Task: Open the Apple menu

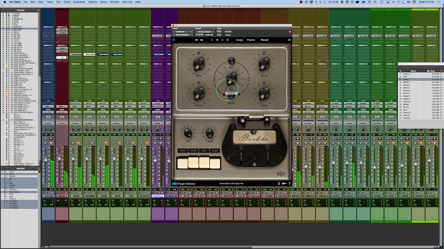Action: pos(5,2)
